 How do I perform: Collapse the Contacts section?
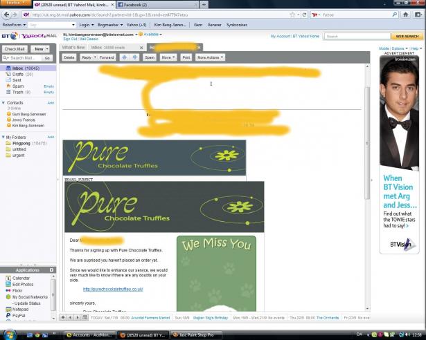pos(3,103)
